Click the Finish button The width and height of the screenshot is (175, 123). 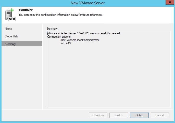pyautogui.click(x=139, y=115)
